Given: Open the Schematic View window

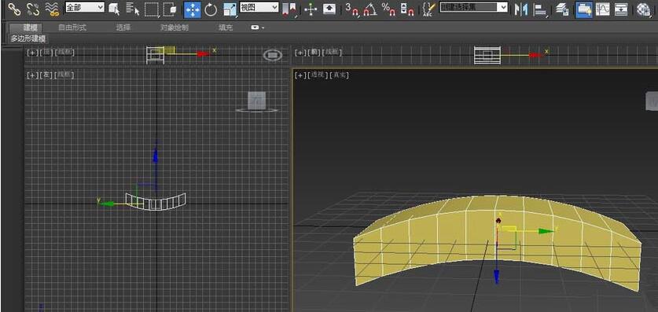Looking at the screenshot, I should 621,9.
